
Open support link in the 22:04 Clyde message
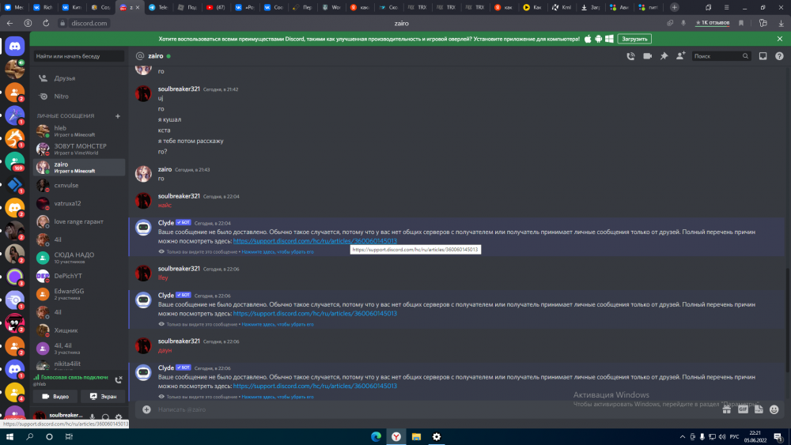tap(315, 241)
